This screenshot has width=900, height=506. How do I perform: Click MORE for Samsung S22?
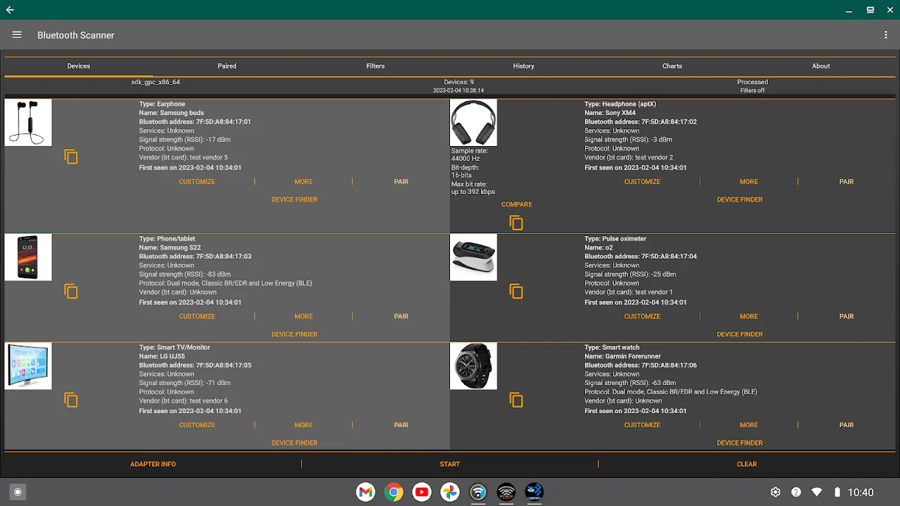tap(304, 316)
